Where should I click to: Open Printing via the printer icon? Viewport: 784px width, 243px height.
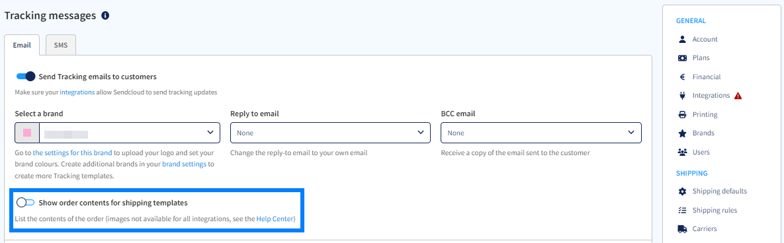682,114
